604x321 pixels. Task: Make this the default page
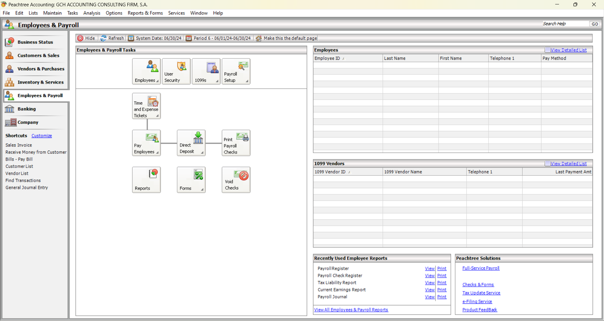(286, 38)
